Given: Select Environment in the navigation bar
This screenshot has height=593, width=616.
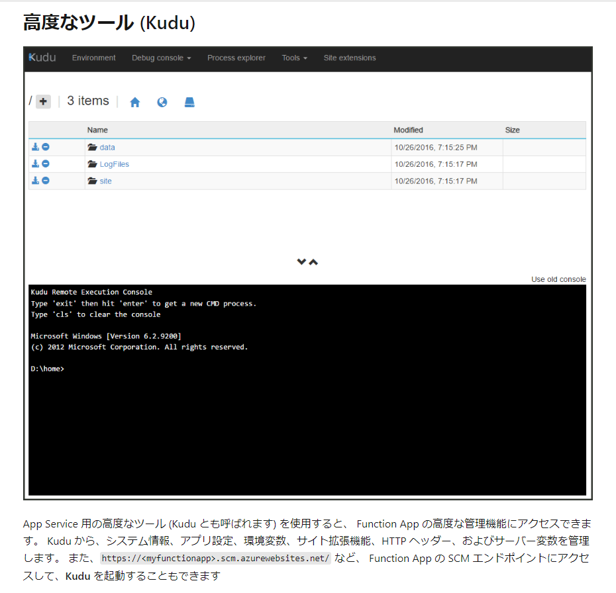Looking at the screenshot, I should coord(93,58).
